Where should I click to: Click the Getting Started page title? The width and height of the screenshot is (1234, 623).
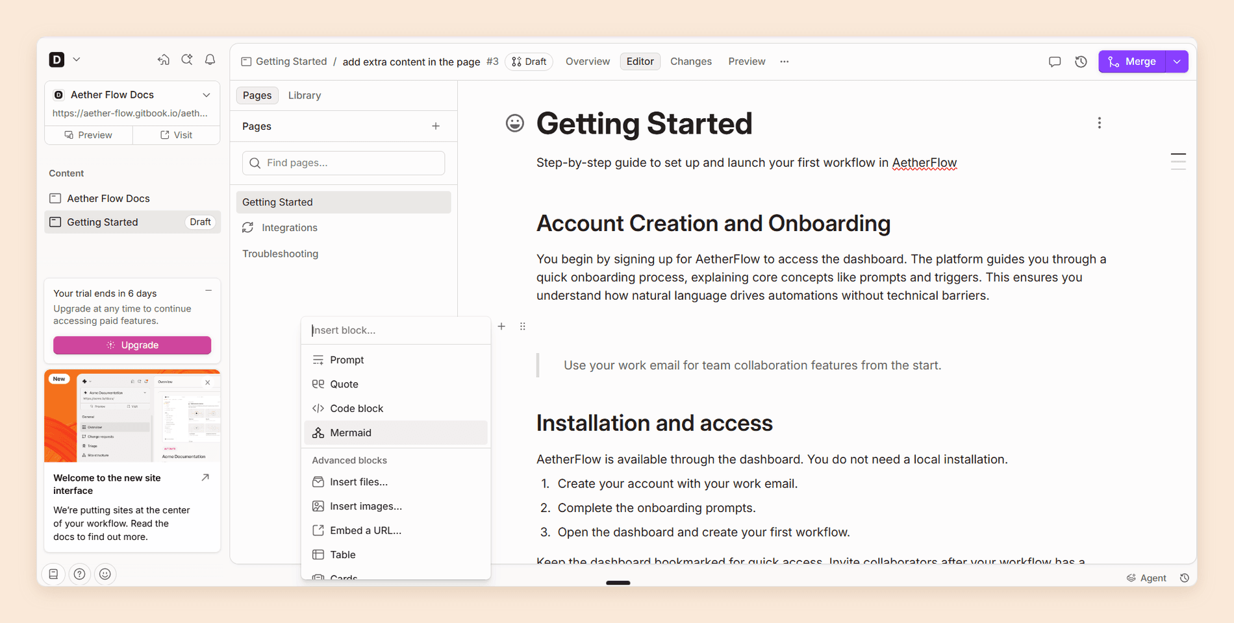(644, 123)
